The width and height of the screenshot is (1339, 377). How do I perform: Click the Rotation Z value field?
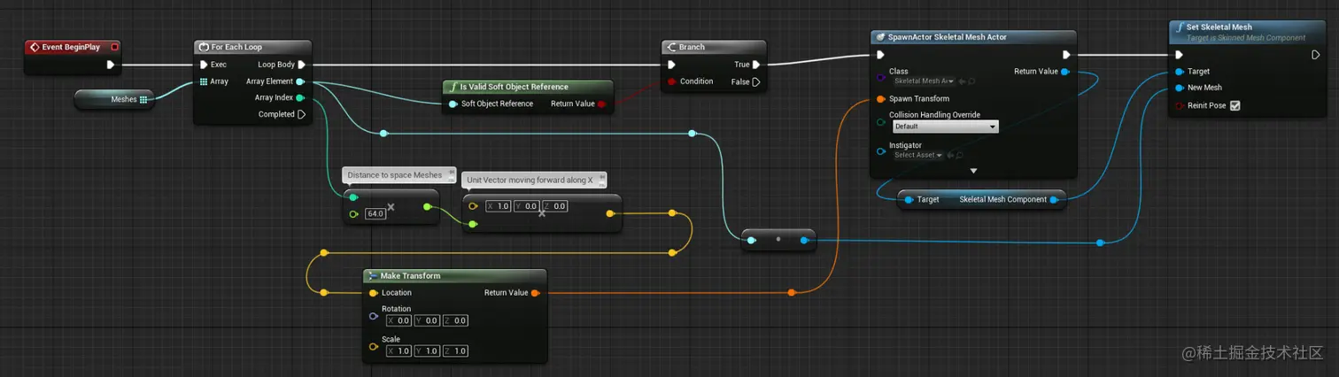[455, 320]
